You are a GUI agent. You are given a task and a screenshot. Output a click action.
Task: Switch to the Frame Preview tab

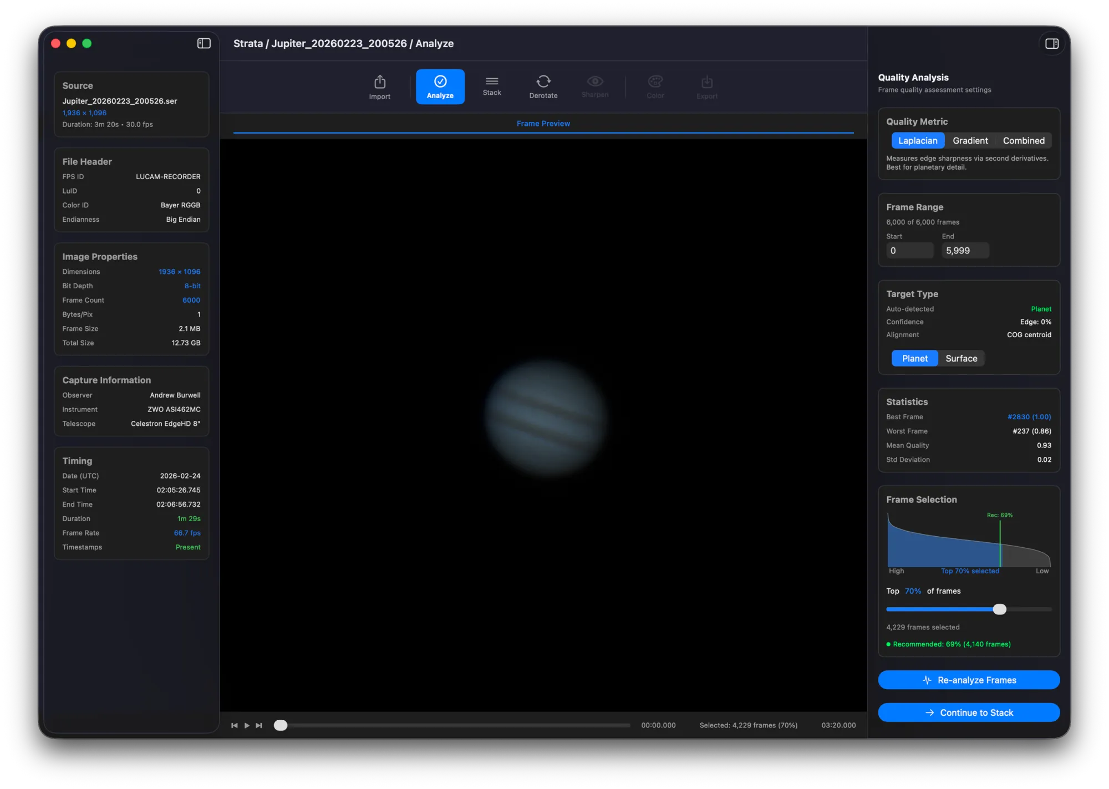543,123
